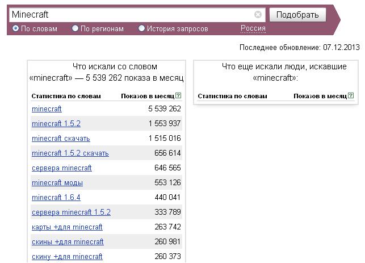Viewport: 365px width, 263px height.
Task: Click the value 5 539 262 in minecraft row
Action: coord(165,108)
